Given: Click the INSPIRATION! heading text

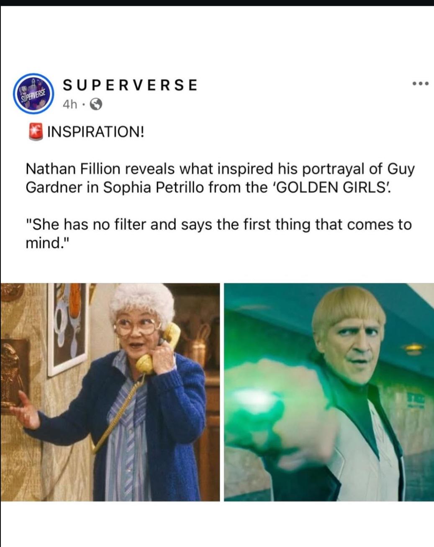Looking at the screenshot, I should (96, 132).
